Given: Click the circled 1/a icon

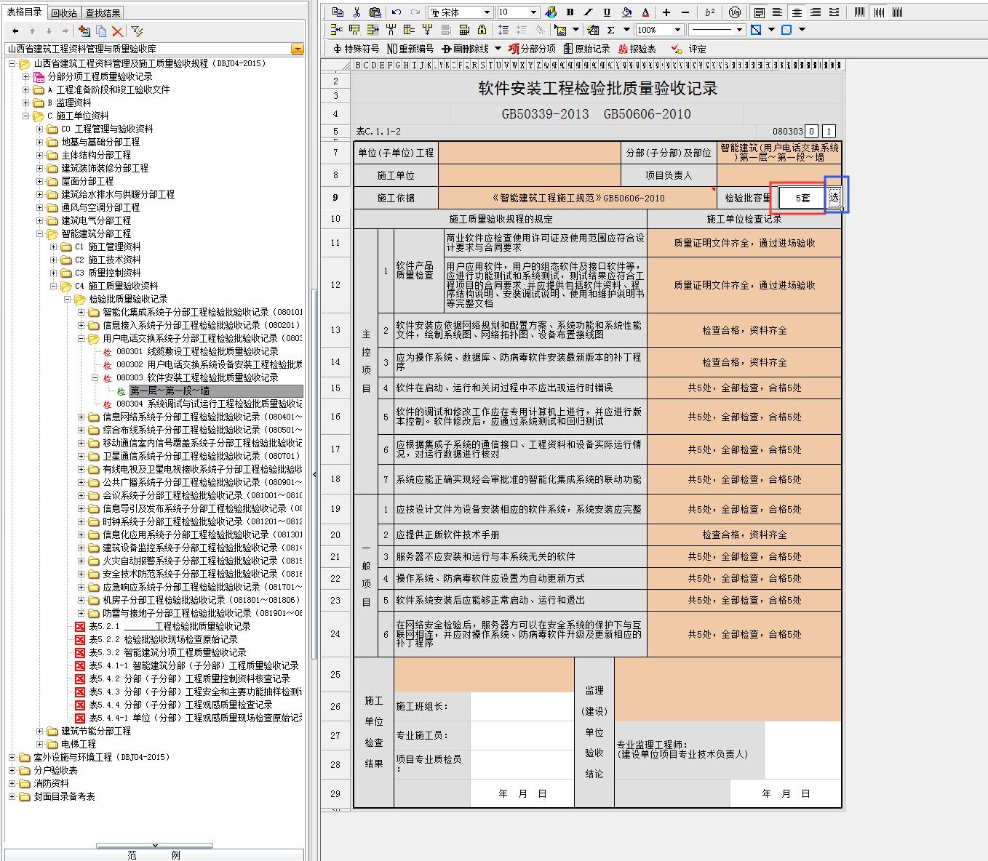Looking at the screenshot, I should click(735, 12).
